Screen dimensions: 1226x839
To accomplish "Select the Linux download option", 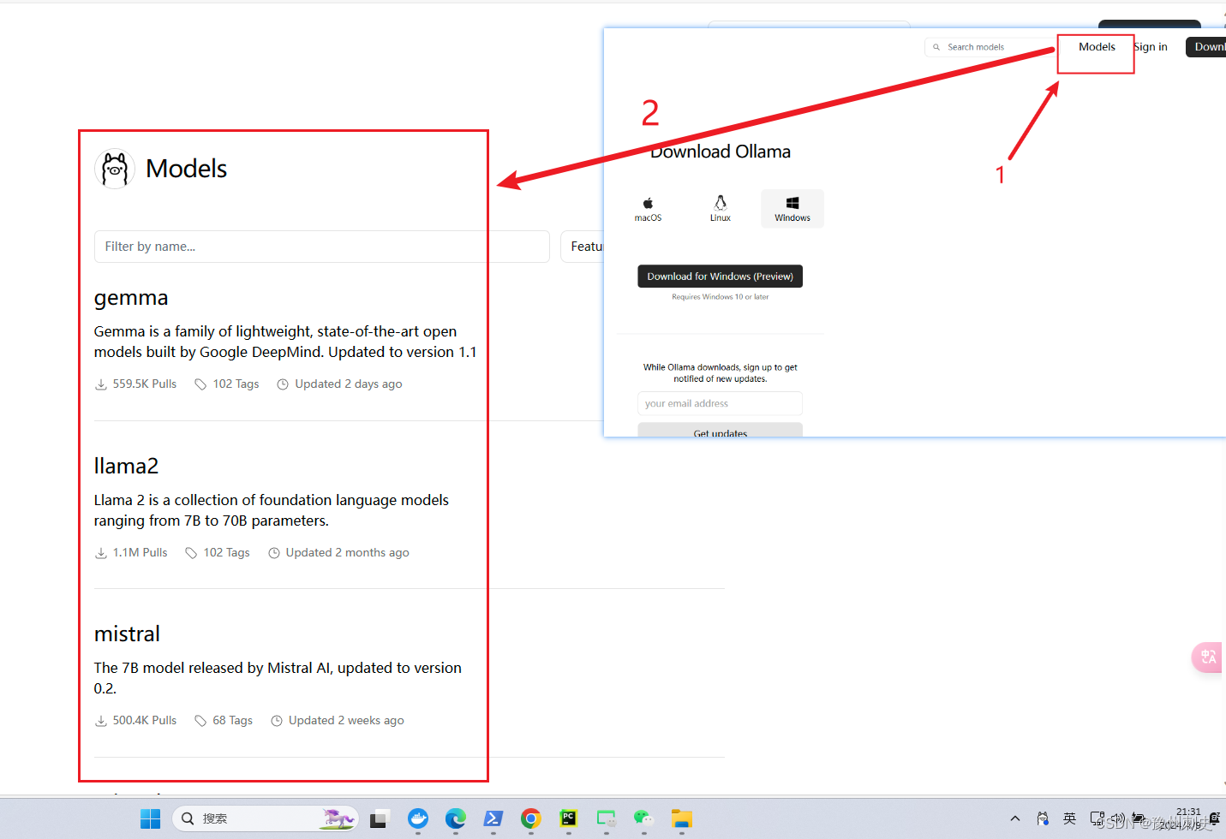I will point(721,208).
